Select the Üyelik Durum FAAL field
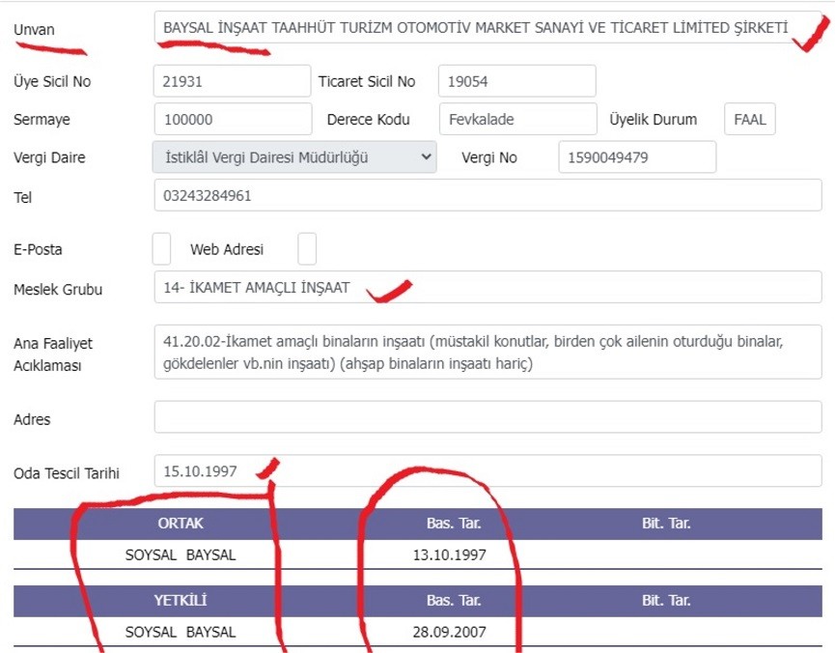This screenshot has width=835, height=653. (750, 119)
